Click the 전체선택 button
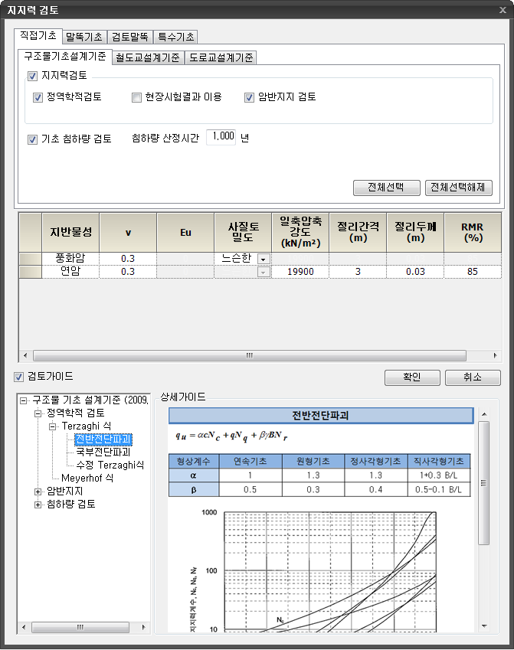The image size is (514, 650). (x=388, y=188)
